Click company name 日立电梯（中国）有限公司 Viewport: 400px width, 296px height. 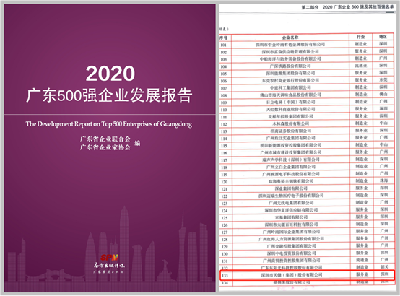(x=290, y=102)
